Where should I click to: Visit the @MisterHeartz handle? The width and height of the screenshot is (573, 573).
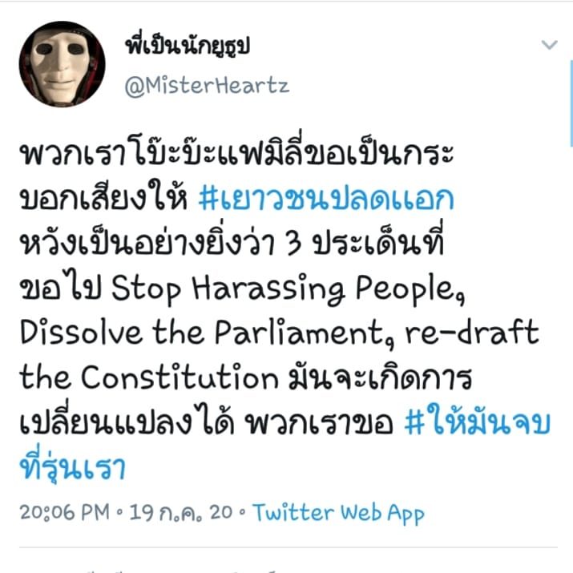207,86
